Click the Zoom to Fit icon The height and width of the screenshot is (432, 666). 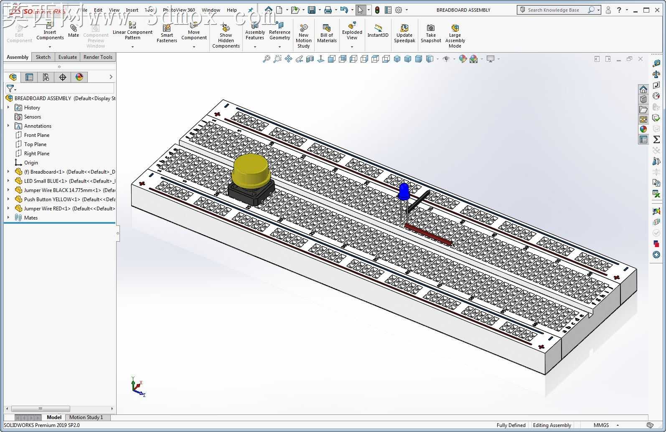266,59
